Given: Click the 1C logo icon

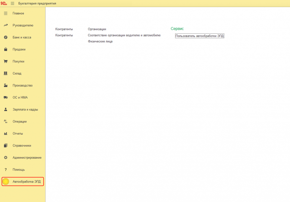Looking at the screenshot, I should click(4, 3).
